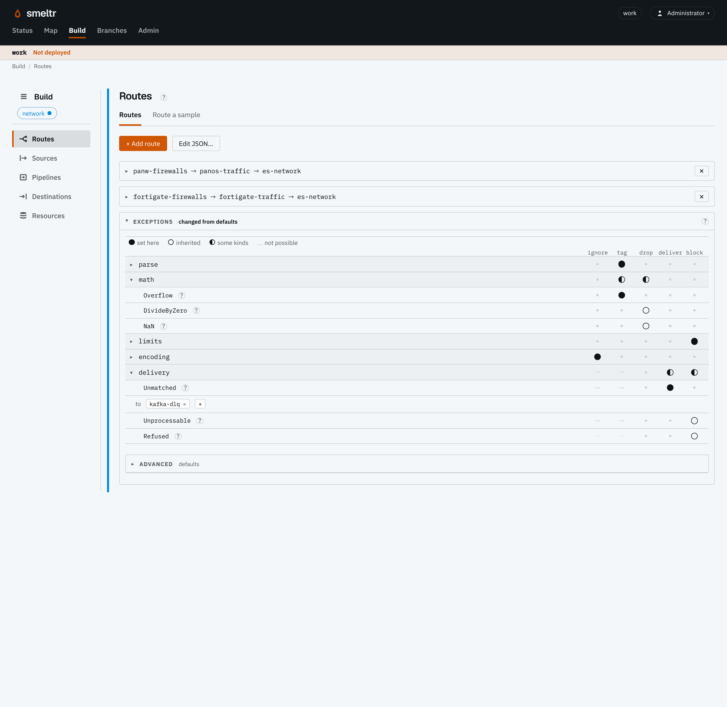Toggle the drop action for DivideByZero
The width and height of the screenshot is (727, 707).
coord(646,310)
